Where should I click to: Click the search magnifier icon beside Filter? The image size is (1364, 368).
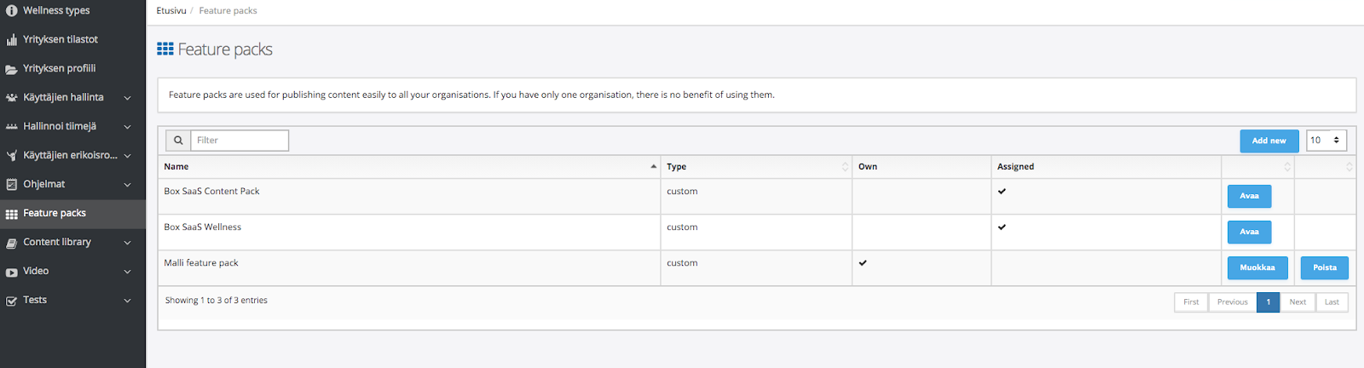[x=178, y=141]
